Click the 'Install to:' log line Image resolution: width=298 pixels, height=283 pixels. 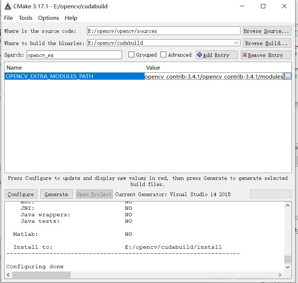[x=117, y=247]
